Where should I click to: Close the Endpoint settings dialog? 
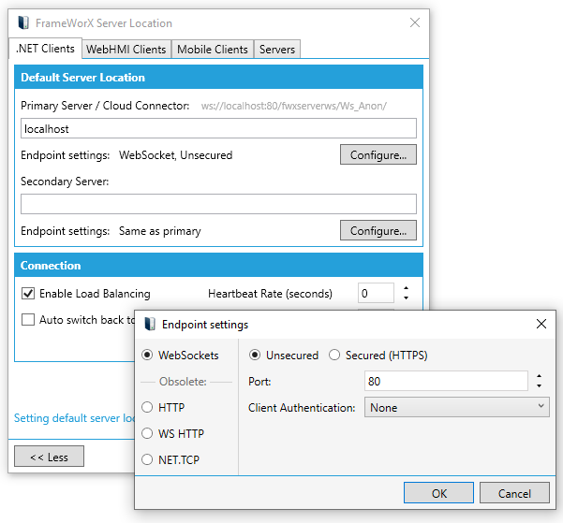(541, 324)
